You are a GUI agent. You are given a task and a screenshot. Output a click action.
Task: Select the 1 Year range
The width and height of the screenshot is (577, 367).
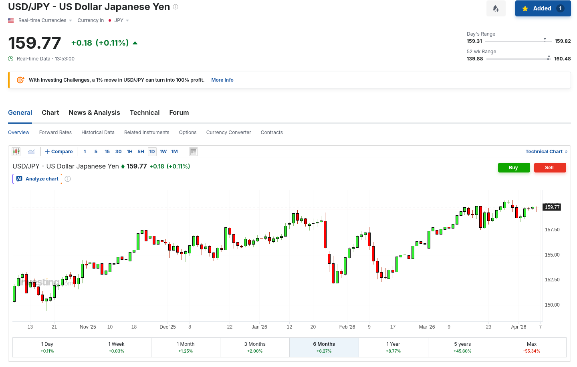click(x=393, y=347)
